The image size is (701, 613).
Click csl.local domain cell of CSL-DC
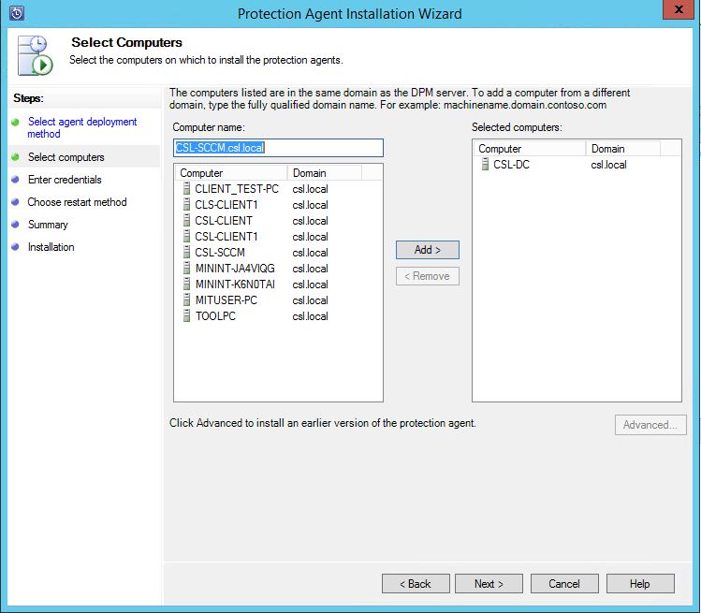(x=608, y=165)
